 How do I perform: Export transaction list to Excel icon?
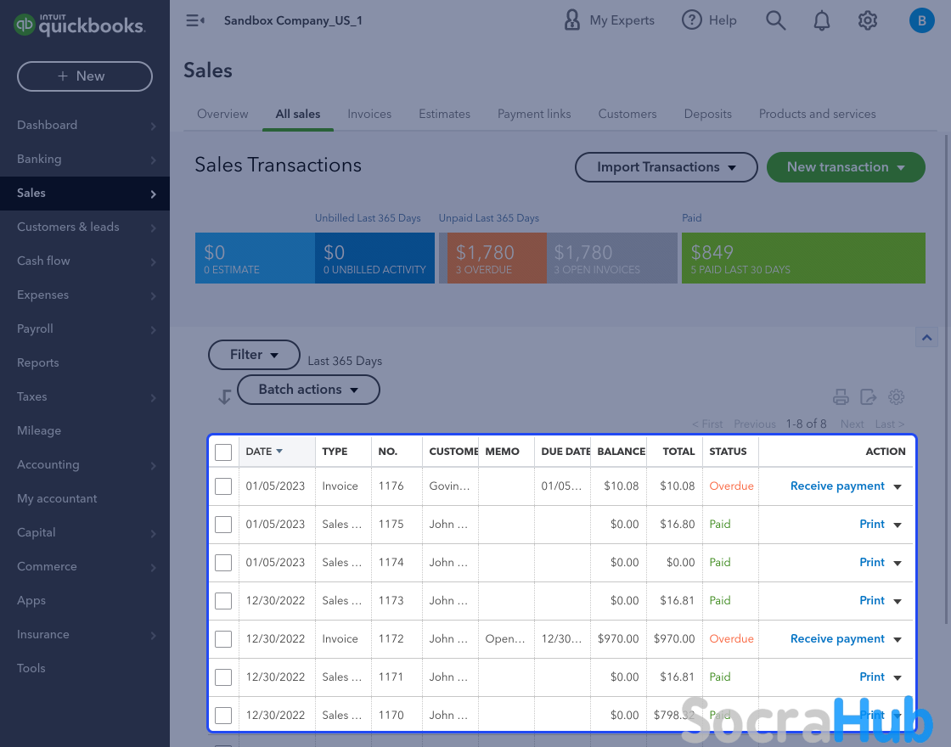click(x=868, y=396)
